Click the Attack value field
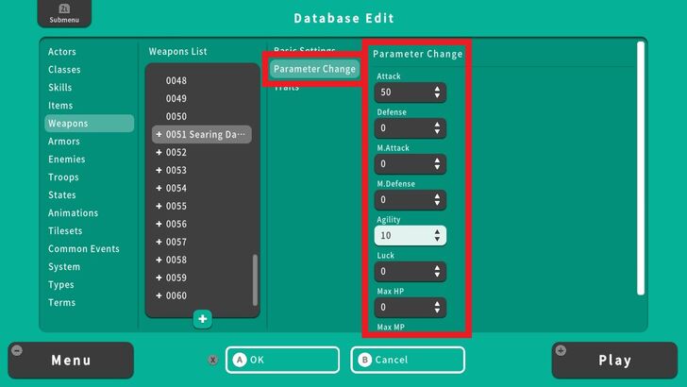The image size is (687, 387). click(x=411, y=93)
